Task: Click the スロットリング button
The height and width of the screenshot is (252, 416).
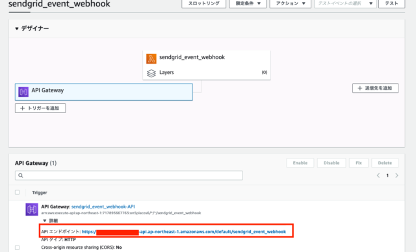Action: [x=203, y=3]
